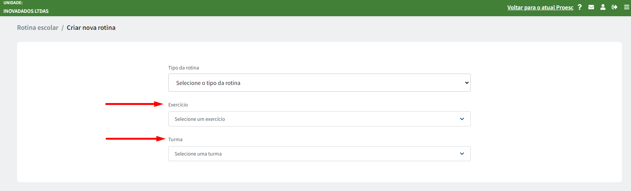This screenshot has width=631, height=191.
Task: Click the Exercício field label
Action: pos(178,105)
